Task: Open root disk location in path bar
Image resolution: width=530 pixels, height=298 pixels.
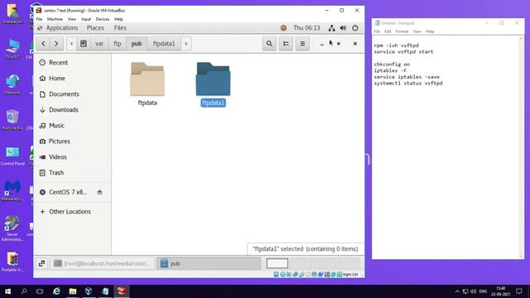Action: click(x=84, y=44)
